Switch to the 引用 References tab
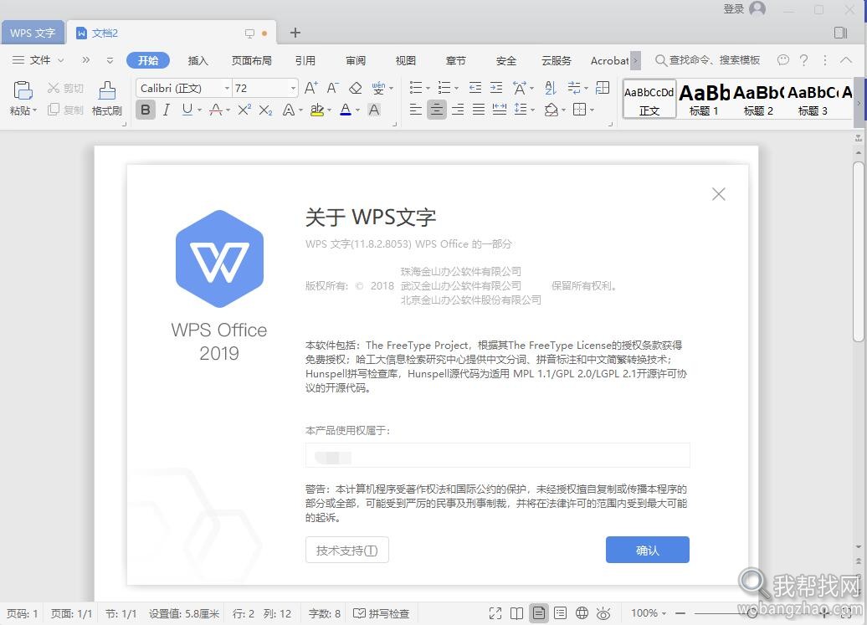This screenshot has height=625, width=867. [305, 60]
